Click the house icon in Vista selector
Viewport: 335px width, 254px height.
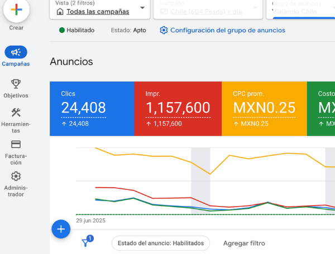(60, 12)
